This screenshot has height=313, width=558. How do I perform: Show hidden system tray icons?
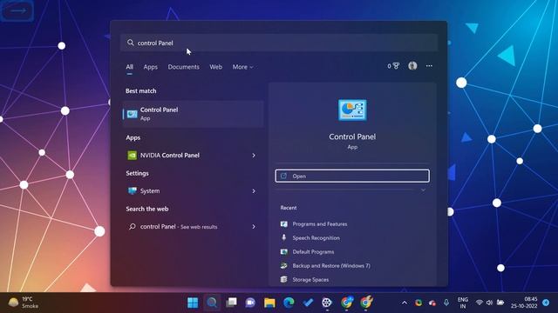(x=405, y=303)
